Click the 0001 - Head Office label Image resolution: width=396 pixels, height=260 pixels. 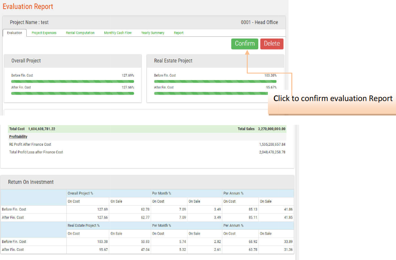point(259,22)
